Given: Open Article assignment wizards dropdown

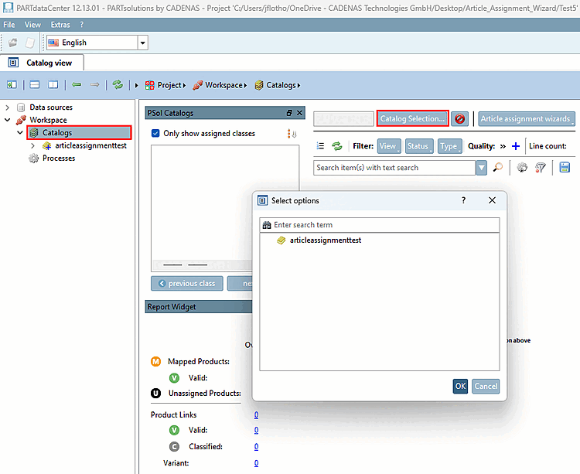Looking at the screenshot, I should tap(527, 119).
